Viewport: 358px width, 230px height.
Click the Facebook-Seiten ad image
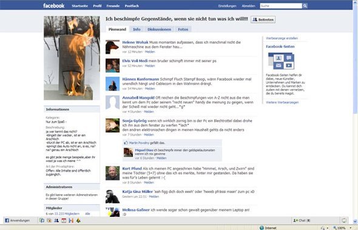tap(281, 61)
